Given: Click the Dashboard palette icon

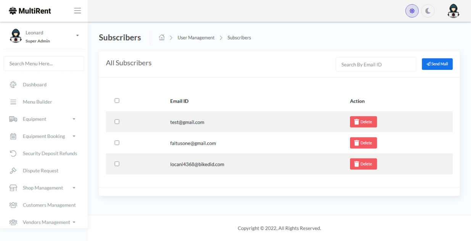Looking at the screenshot, I should pos(13,85).
